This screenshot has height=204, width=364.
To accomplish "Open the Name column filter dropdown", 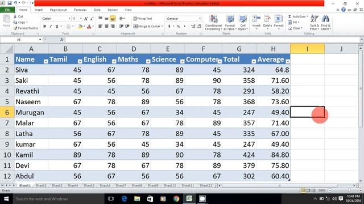I will click(45, 61).
